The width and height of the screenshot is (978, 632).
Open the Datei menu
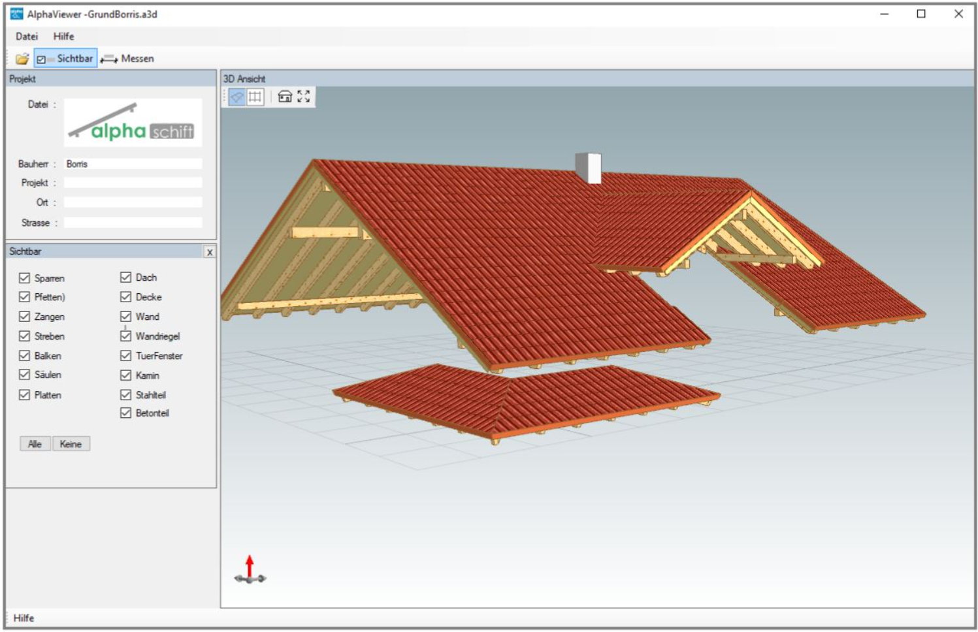(27, 37)
